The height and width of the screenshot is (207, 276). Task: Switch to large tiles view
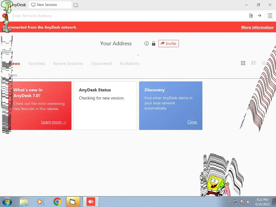[x=243, y=63]
